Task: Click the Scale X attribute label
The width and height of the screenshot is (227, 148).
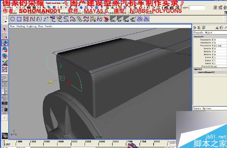Action: (209, 58)
